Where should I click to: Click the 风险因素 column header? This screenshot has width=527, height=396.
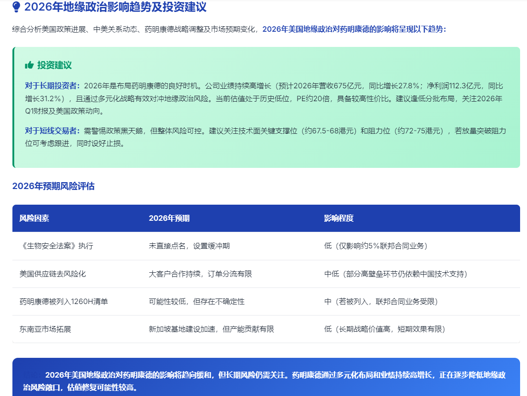(x=34, y=218)
